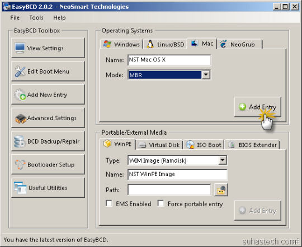Open the Tools menu

click(36, 18)
